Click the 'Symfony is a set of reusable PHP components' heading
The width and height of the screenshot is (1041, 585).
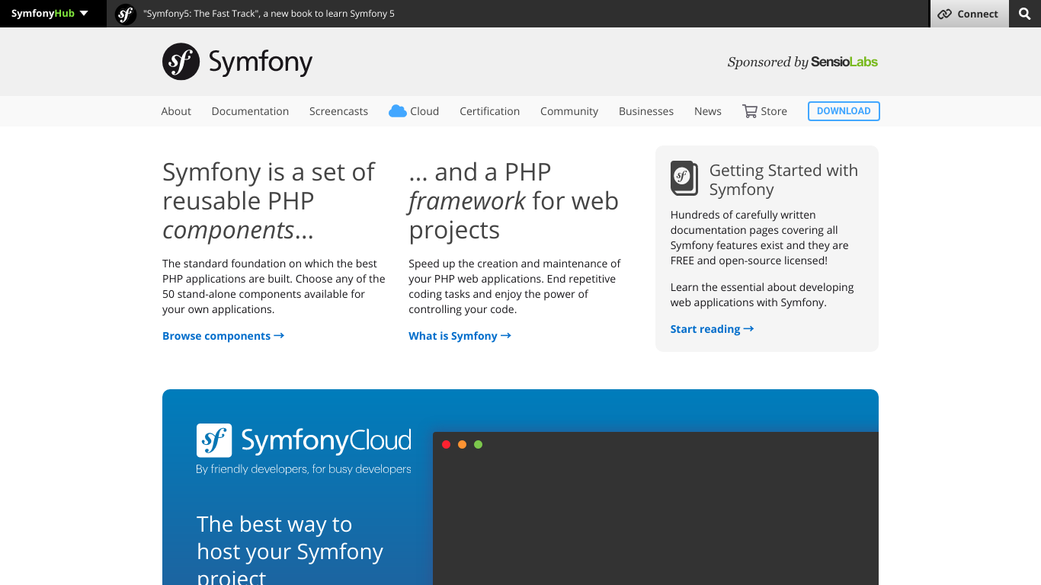(269, 201)
